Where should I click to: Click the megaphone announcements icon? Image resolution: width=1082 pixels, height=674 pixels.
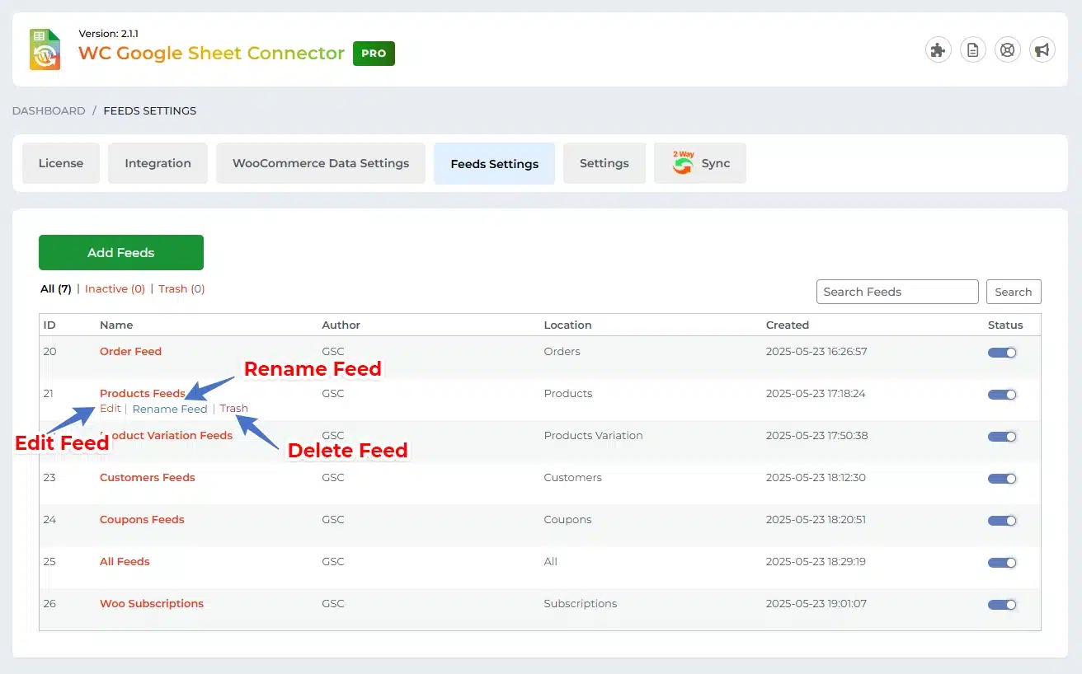click(1042, 50)
